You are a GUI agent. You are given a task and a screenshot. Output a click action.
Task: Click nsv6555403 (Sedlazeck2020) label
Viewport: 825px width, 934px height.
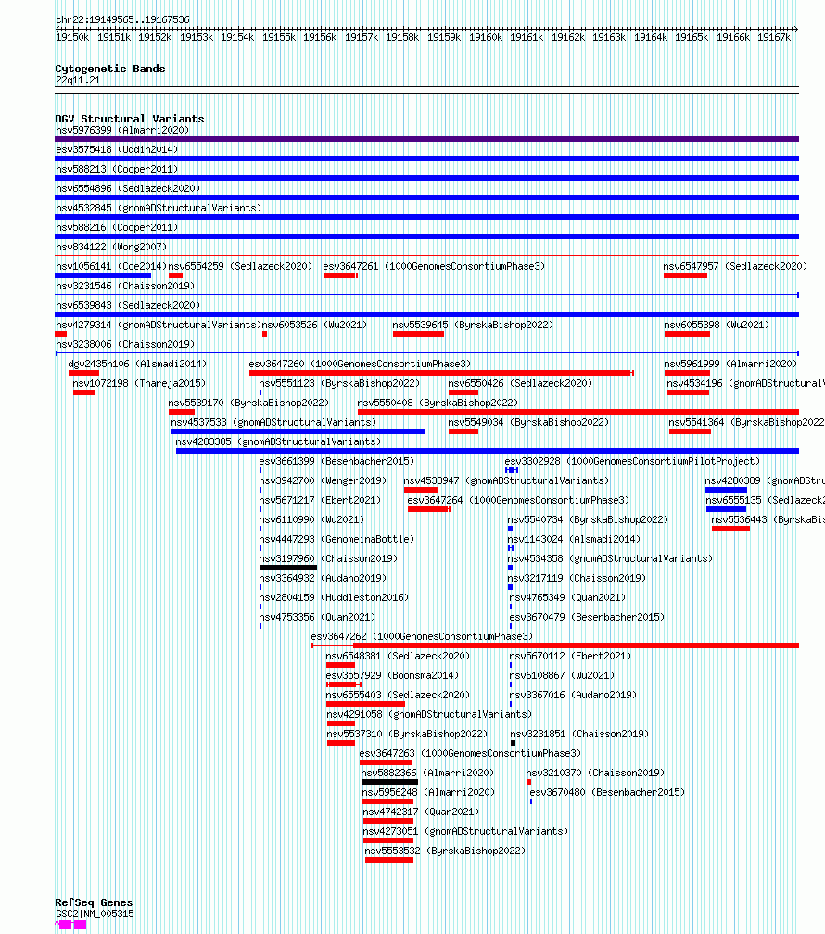398,695
